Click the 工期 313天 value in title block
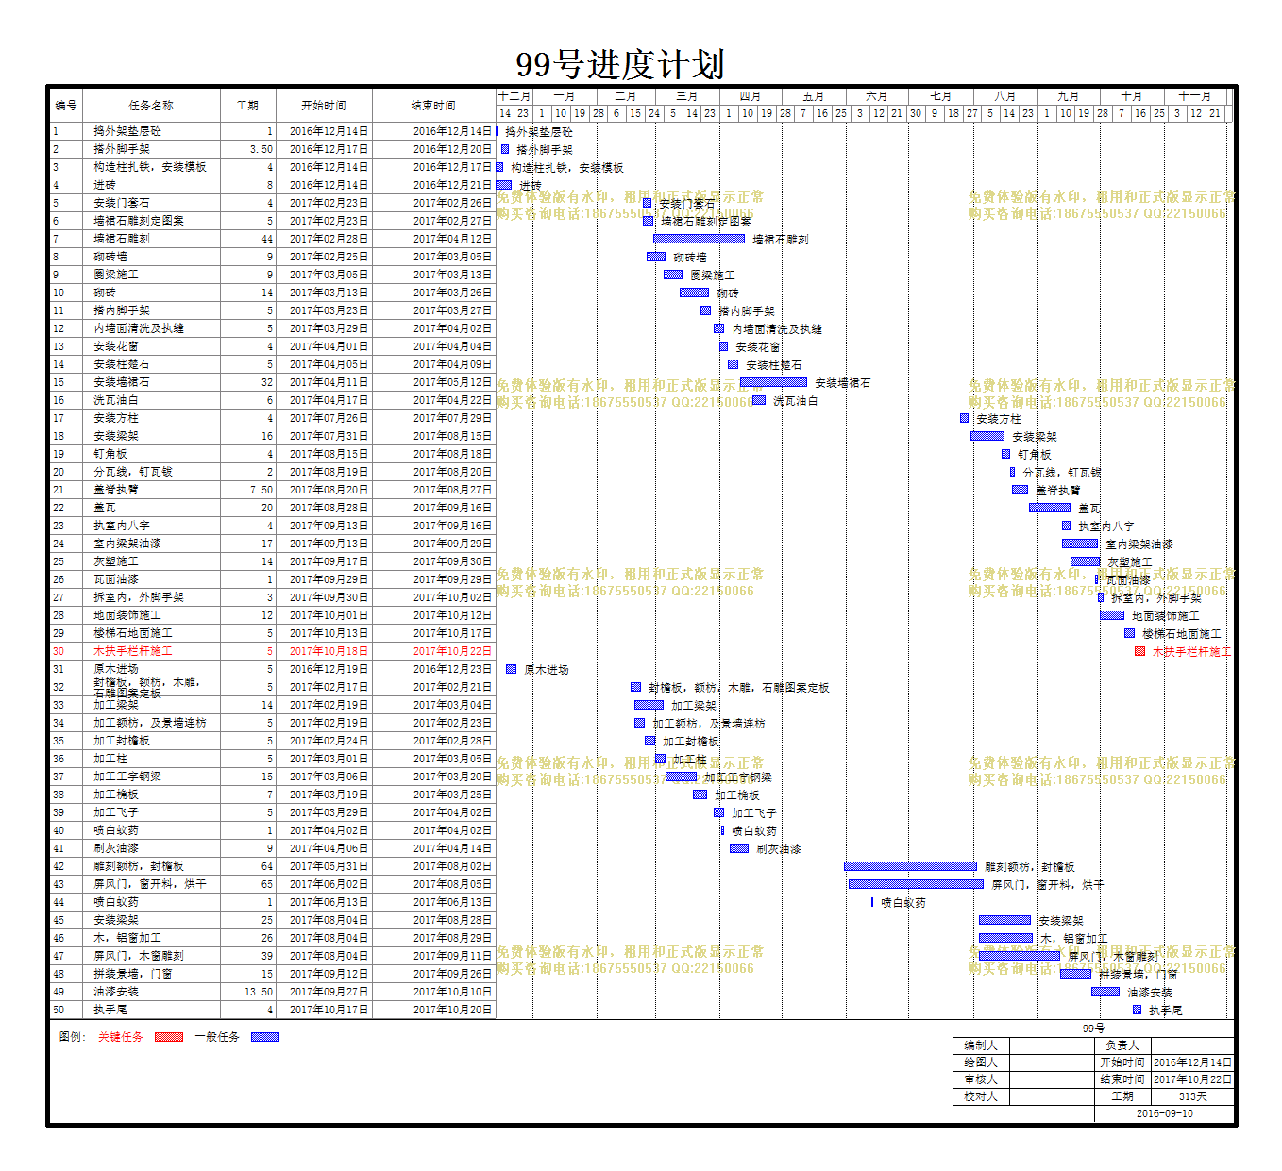Viewport: 1282px width, 1171px height. click(x=1192, y=1096)
